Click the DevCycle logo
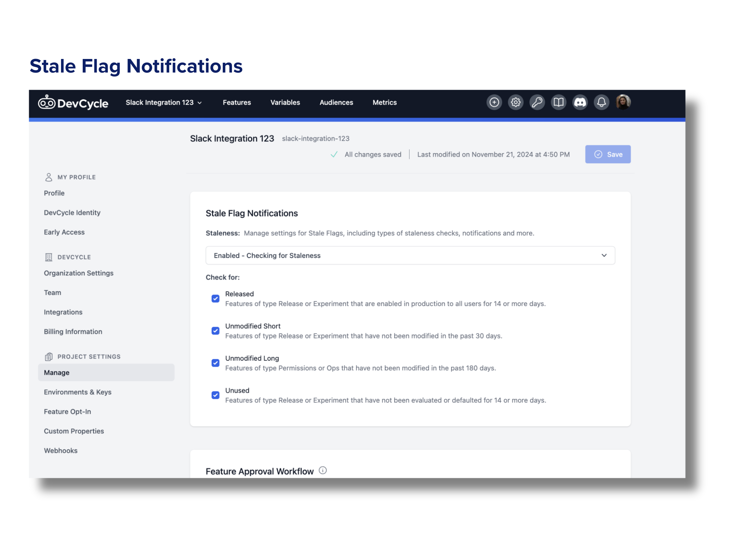Viewport: 737px width, 543px height. pos(73,103)
